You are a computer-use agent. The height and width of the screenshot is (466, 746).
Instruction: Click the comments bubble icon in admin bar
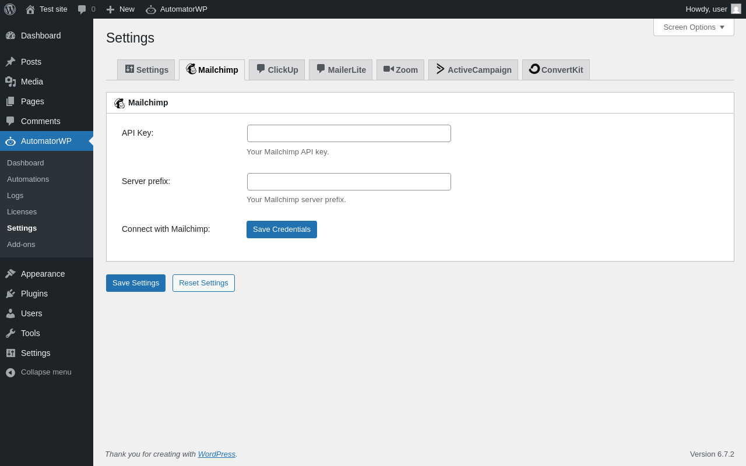[x=82, y=9]
